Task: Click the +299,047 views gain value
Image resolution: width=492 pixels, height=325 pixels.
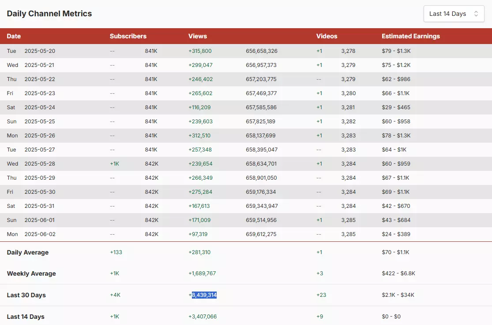Action: pyautogui.click(x=200, y=65)
